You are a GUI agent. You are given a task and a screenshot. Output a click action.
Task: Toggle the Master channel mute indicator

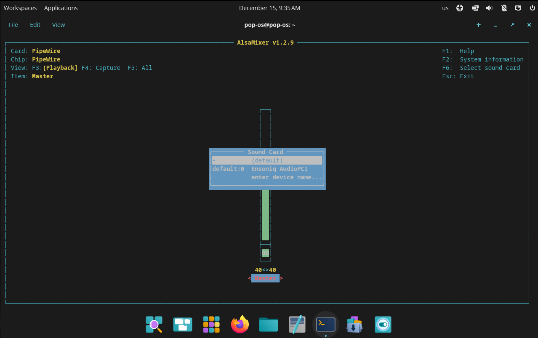point(265,253)
